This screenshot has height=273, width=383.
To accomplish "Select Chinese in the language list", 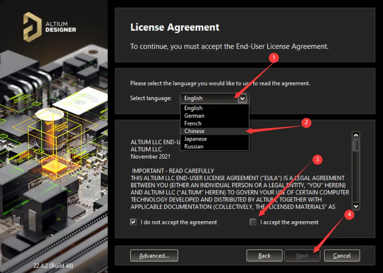I will pyautogui.click(x=214, y=131).
